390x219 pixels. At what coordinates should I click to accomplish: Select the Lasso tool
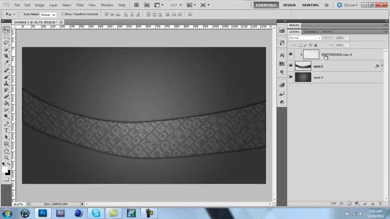[6, 43]
